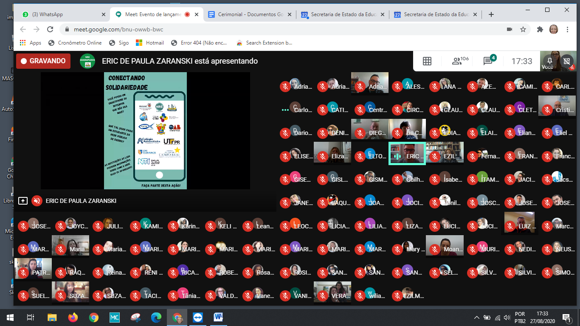Click the muted mic on Cristi's video tile
The height and width of the screenshot is (326, 580).
coord(547,110)
